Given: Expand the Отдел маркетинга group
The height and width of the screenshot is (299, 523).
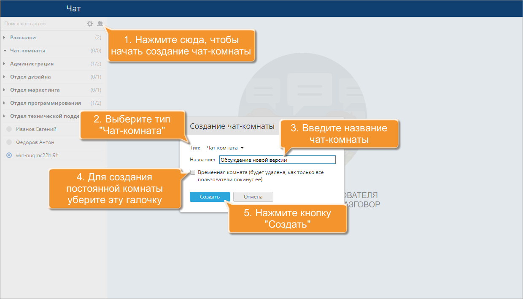Looking at the screenshot, I should [35, 90].
